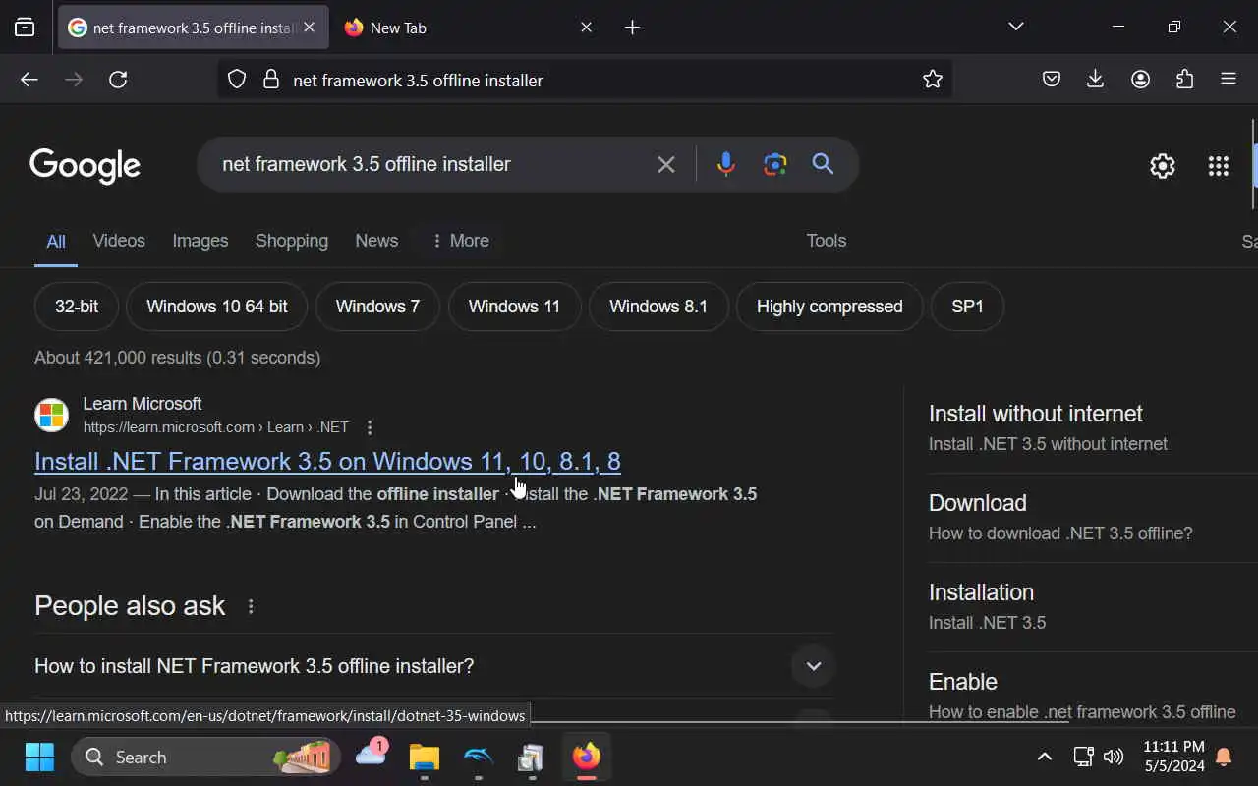Screen dimensions: 1258x786
Task: Switch to the Images results tab
Action: point(200,241)
